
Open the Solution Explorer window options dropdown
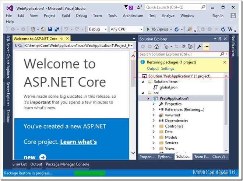click(215, 39)
